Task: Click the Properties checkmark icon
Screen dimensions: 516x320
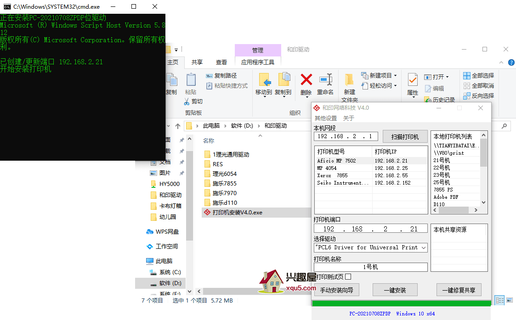Action: tap(413, 79)
